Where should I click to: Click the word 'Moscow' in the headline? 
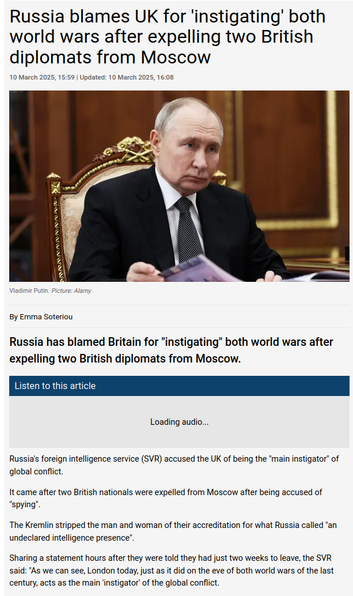(x=176, y=58)
